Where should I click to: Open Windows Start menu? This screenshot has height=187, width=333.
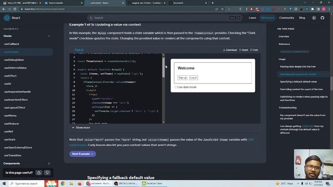4,183
